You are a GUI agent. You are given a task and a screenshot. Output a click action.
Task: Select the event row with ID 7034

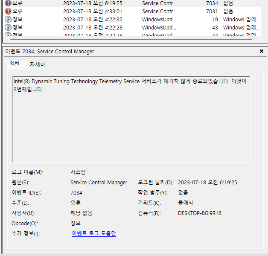click(132, 3)
